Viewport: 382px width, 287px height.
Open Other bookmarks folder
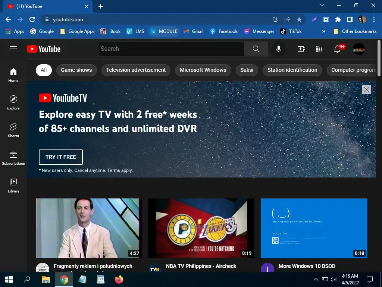pos(355,31)
